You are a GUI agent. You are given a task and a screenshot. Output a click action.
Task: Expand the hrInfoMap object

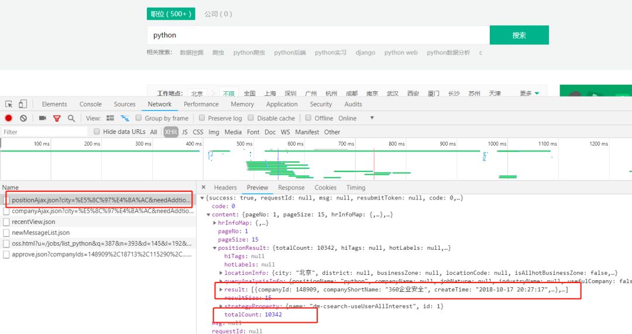pos(215,223)
